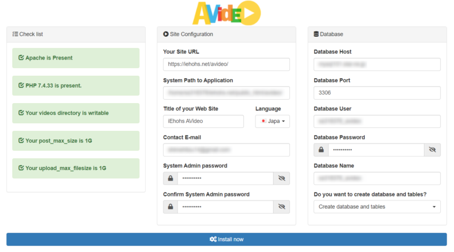
Task: Click 'Your post_max_size is 1G' text
Action: 59,141
